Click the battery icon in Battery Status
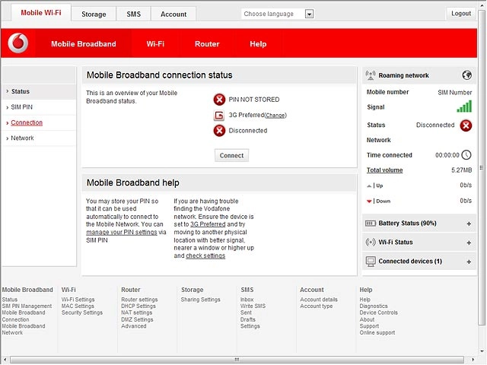487x365 pixels. (371, 224)
